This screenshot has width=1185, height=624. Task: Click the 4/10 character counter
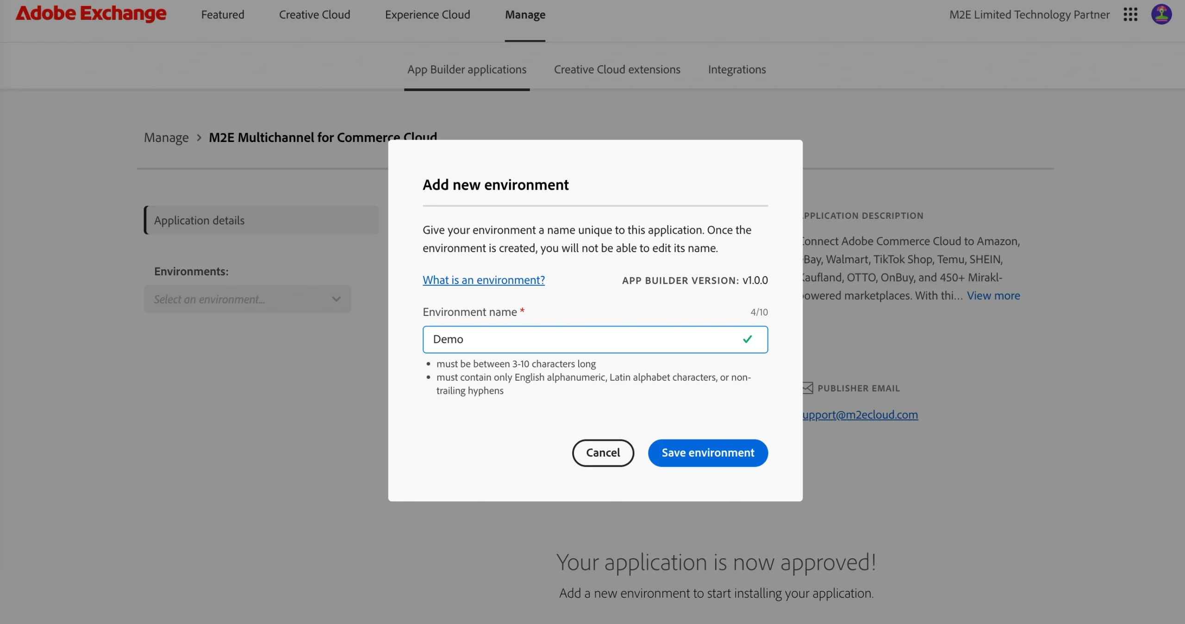pyautogui.click(x=759, y=312)
